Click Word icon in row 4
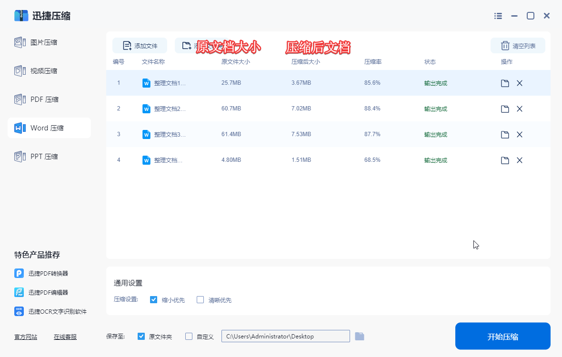The image size is (562, 357). (146, 160)
